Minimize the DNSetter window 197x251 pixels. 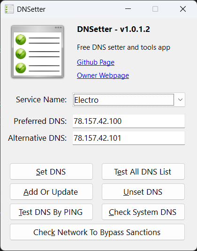(x=128, y=9)
